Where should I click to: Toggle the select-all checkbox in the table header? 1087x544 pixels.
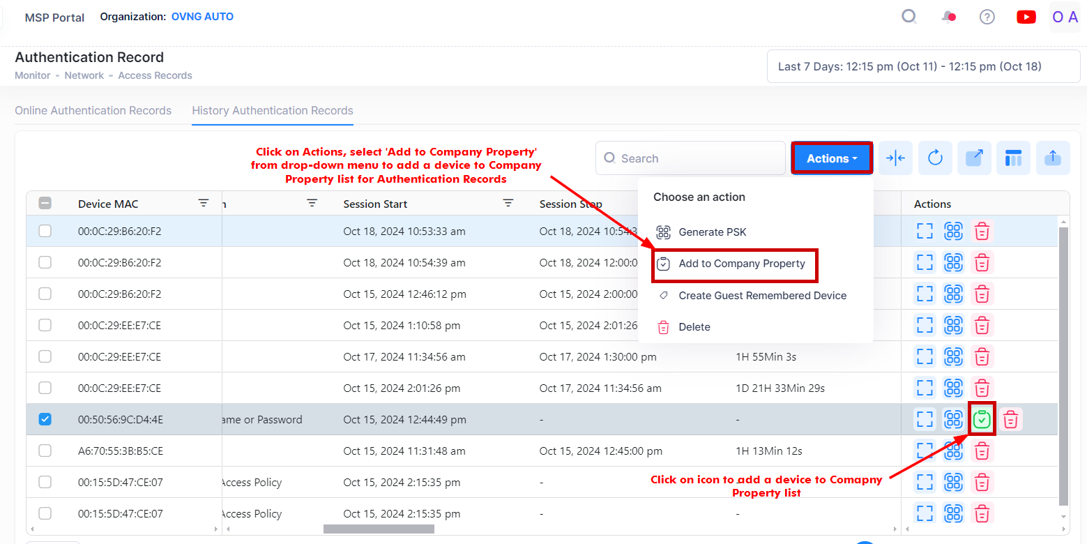[x=45, y=203]
